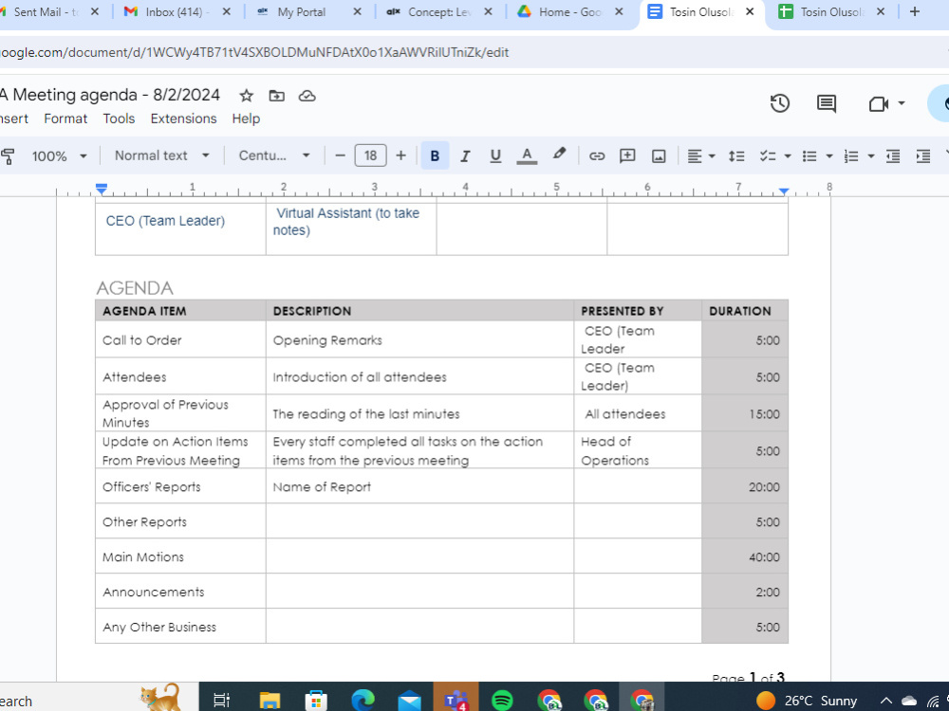
Task: Expand the checklist options arrow
Action: point(788,156)
